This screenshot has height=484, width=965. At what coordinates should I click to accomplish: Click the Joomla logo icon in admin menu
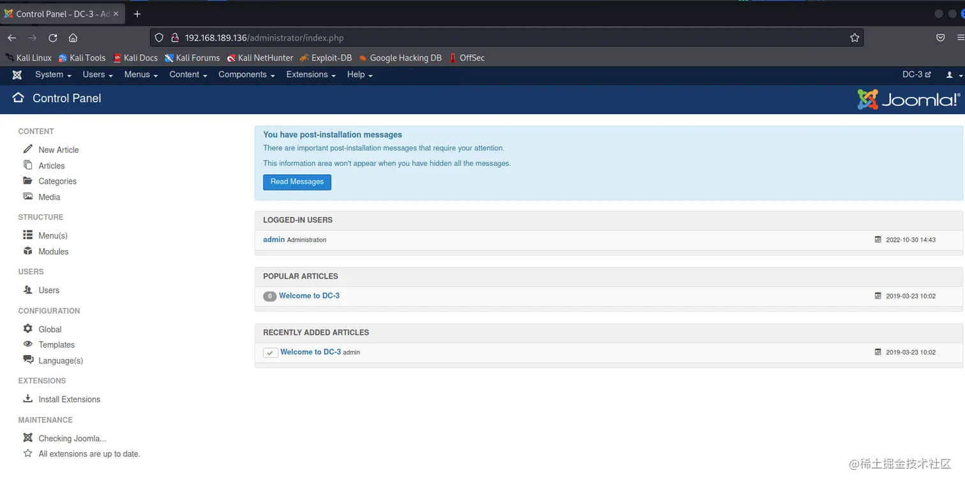17,75
